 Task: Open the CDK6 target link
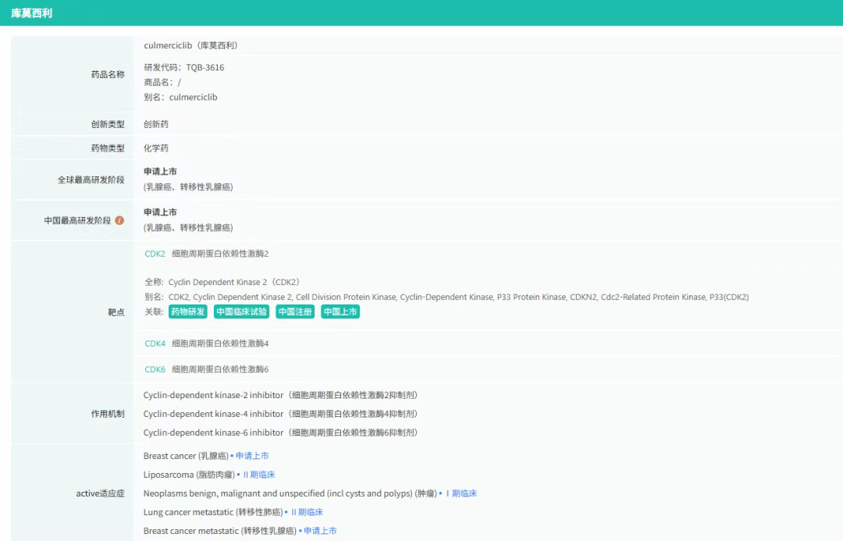[155, 369]
